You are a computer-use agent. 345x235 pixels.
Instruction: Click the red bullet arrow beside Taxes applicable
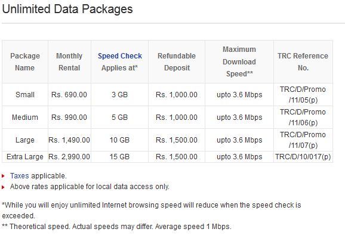(x=3, y=176)
